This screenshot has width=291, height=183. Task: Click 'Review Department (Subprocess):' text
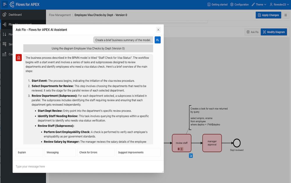click(x=55, y=96)
